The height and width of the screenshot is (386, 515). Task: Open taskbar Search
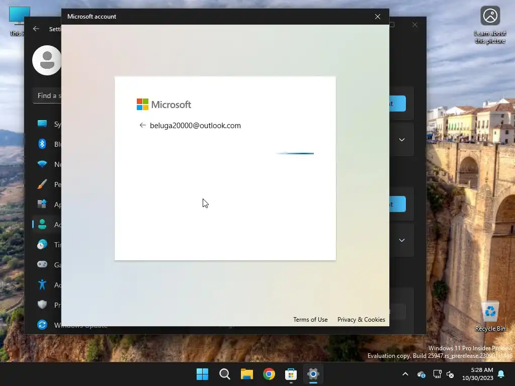(x=225, y=374)
